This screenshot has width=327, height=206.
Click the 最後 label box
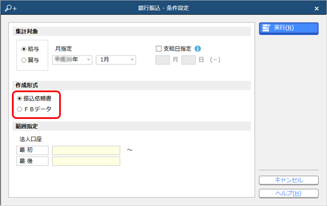32,161
